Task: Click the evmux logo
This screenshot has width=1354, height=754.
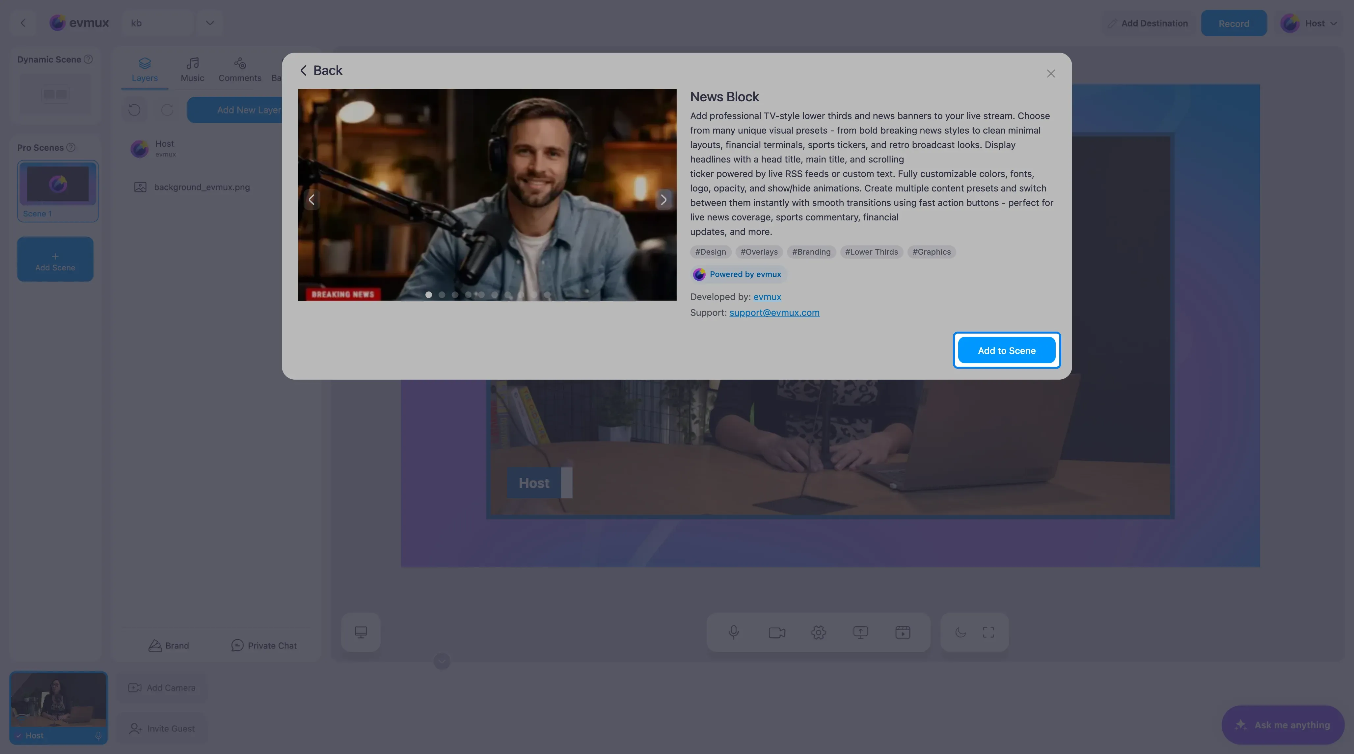Action: click(79, 23)
